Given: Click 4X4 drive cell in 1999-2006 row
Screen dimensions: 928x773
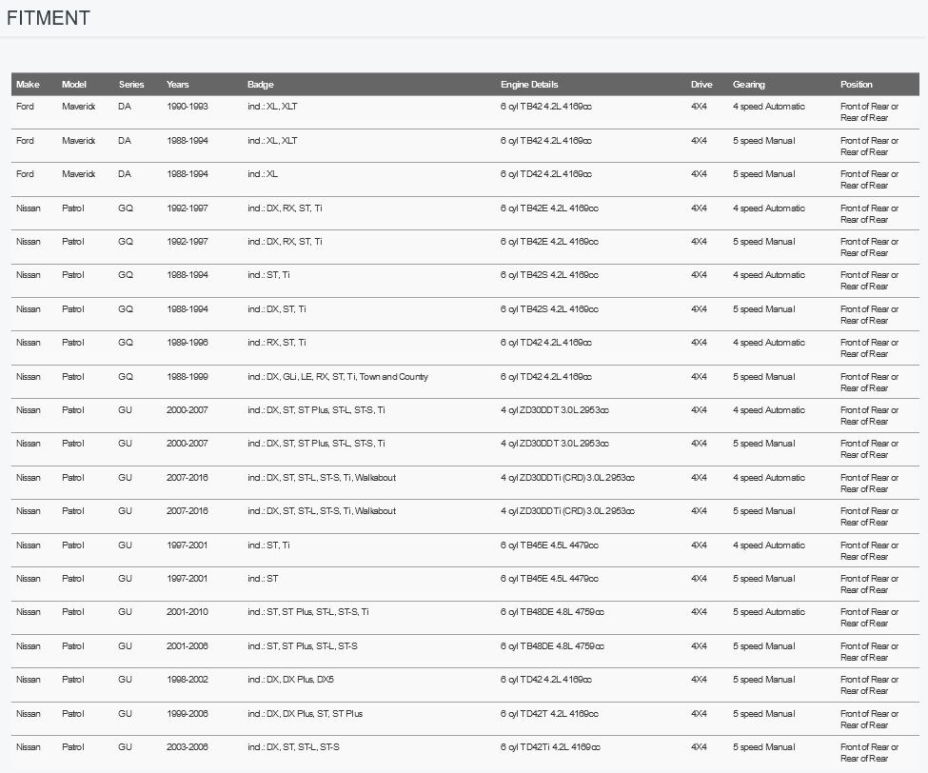Looking at the screenshot, I should 699,714.
